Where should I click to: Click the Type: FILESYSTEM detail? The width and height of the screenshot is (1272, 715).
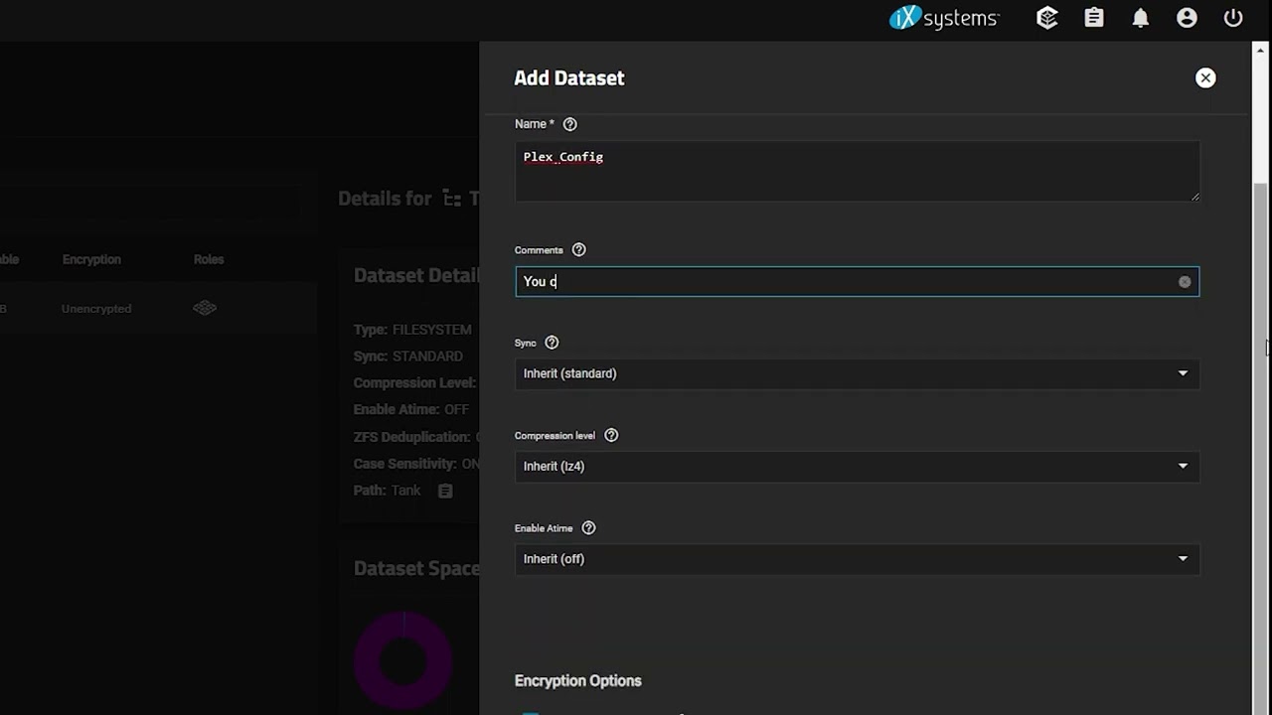(412, 330)
